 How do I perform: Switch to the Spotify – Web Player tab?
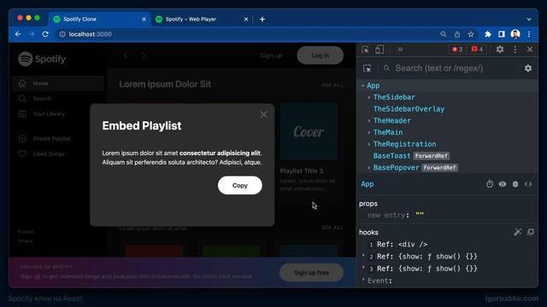[202, 19]
